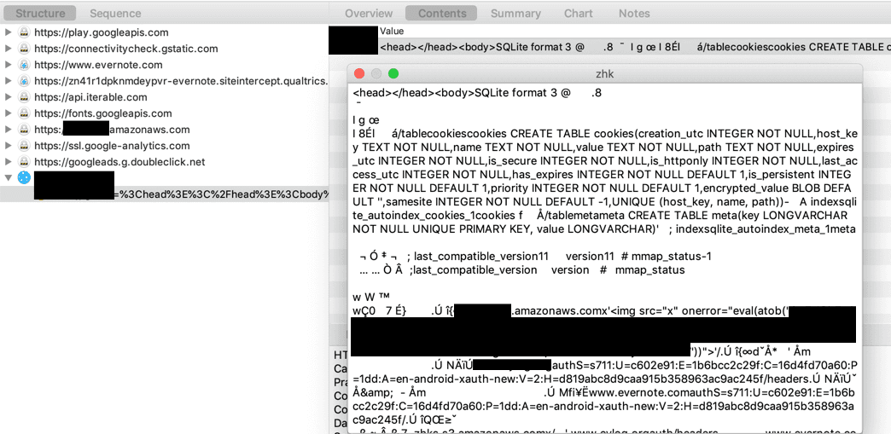
Task: Expand the api.iterable.com host
Action: tap(8, 97)
